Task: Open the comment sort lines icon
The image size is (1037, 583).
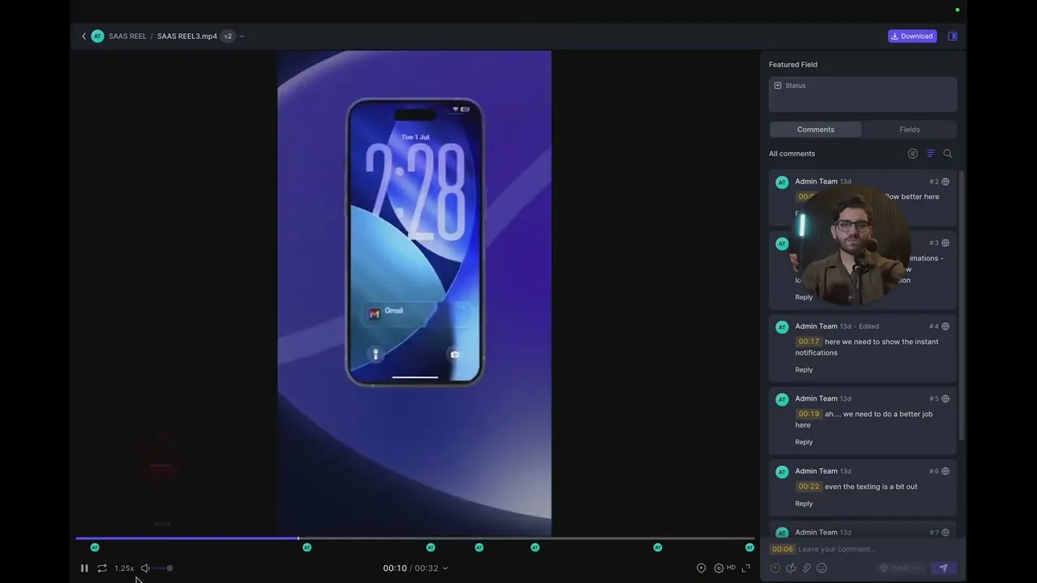Action: point(930,154)
